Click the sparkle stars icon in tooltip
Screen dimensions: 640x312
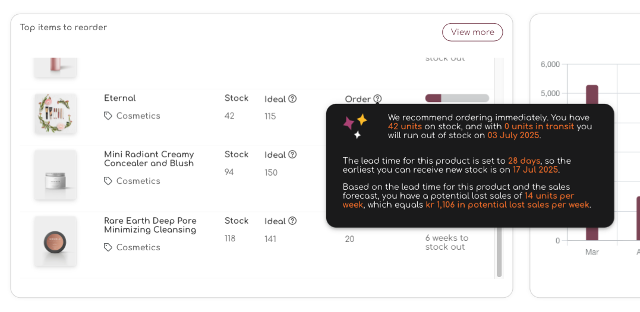tap(355, 126)
